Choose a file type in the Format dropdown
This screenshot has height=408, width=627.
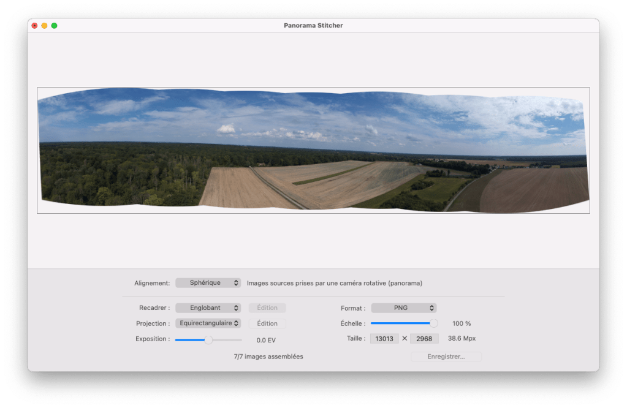pos(404,308)
